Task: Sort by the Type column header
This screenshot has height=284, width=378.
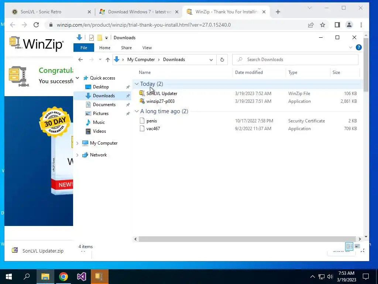Action: [293, 72]
